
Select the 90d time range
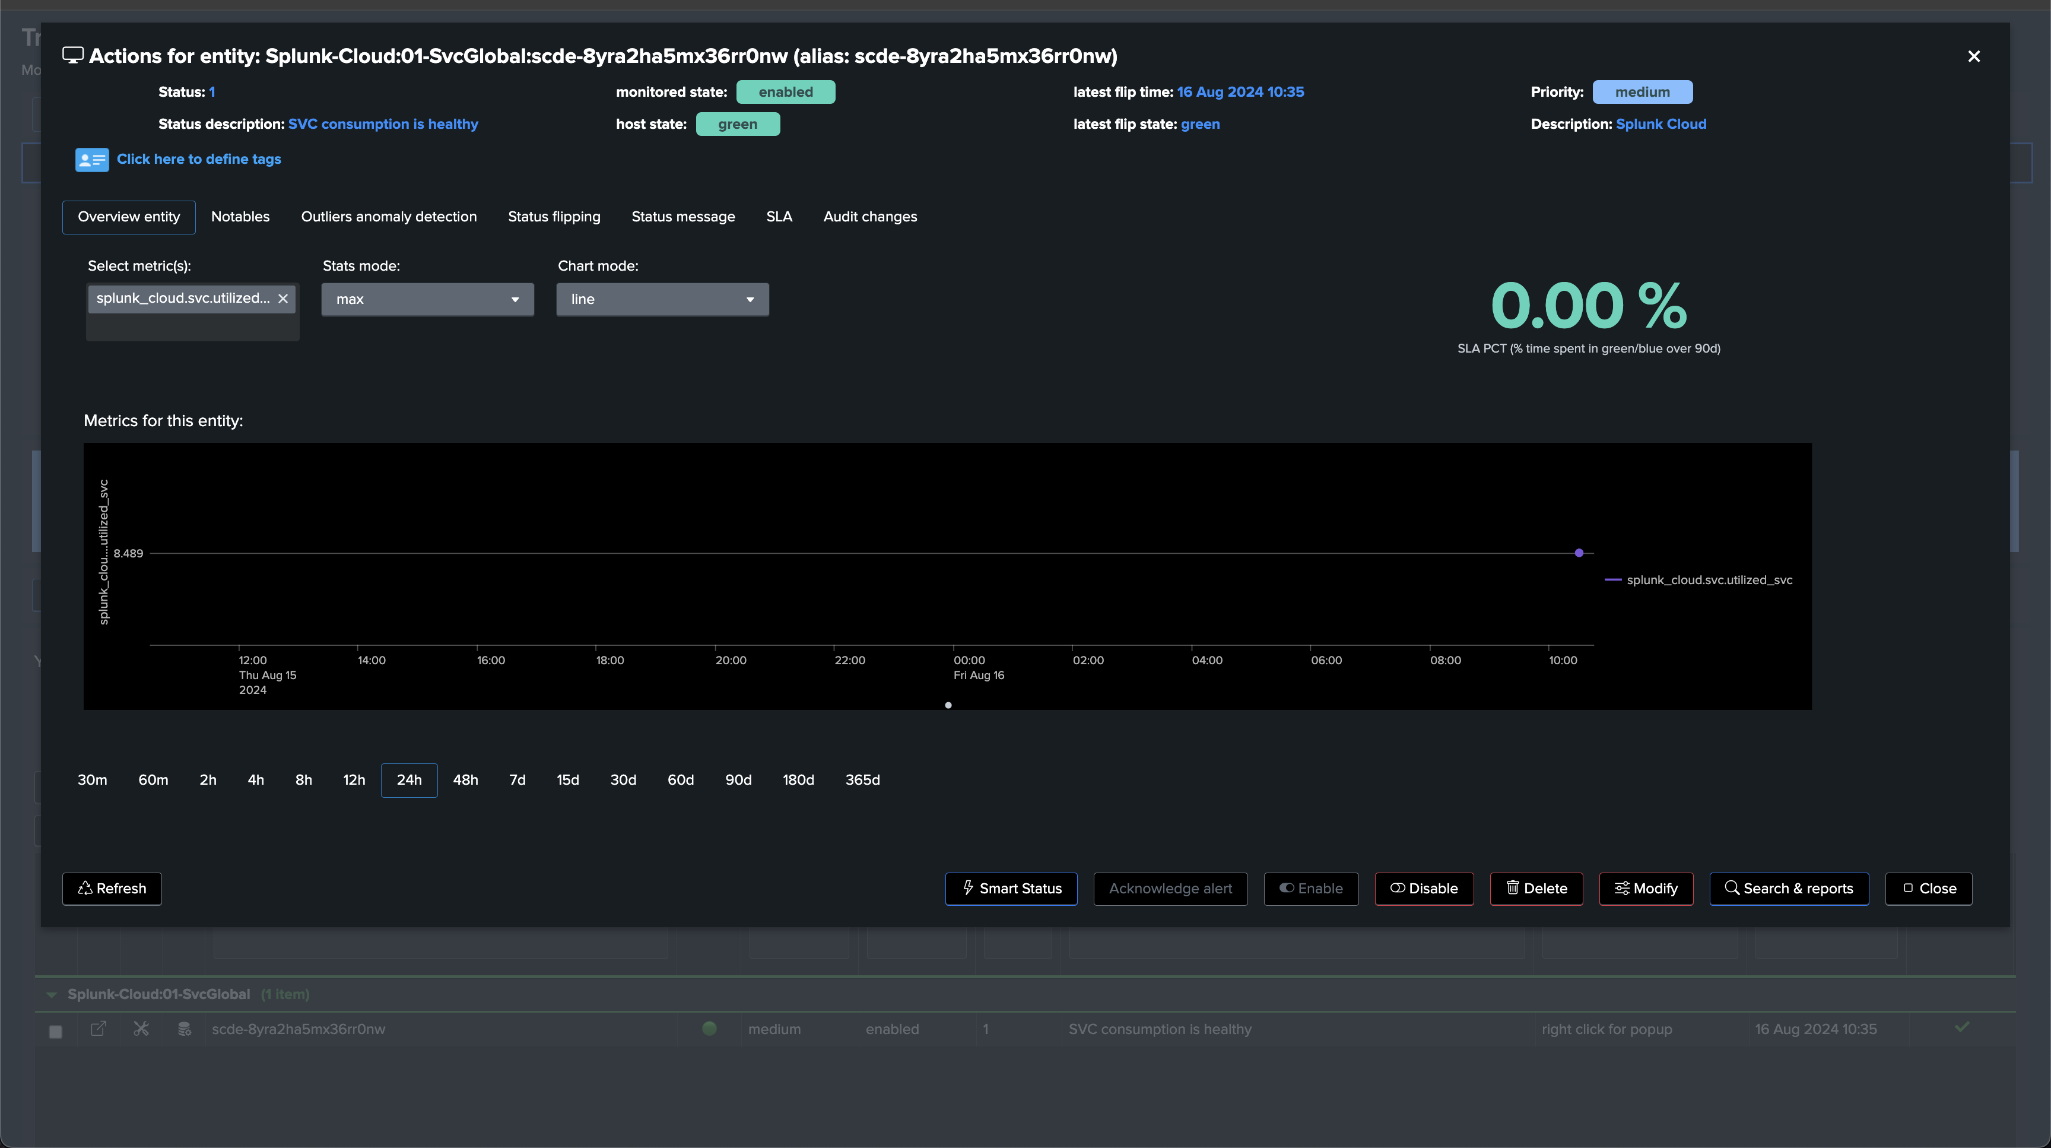click(x=738, y=780)
